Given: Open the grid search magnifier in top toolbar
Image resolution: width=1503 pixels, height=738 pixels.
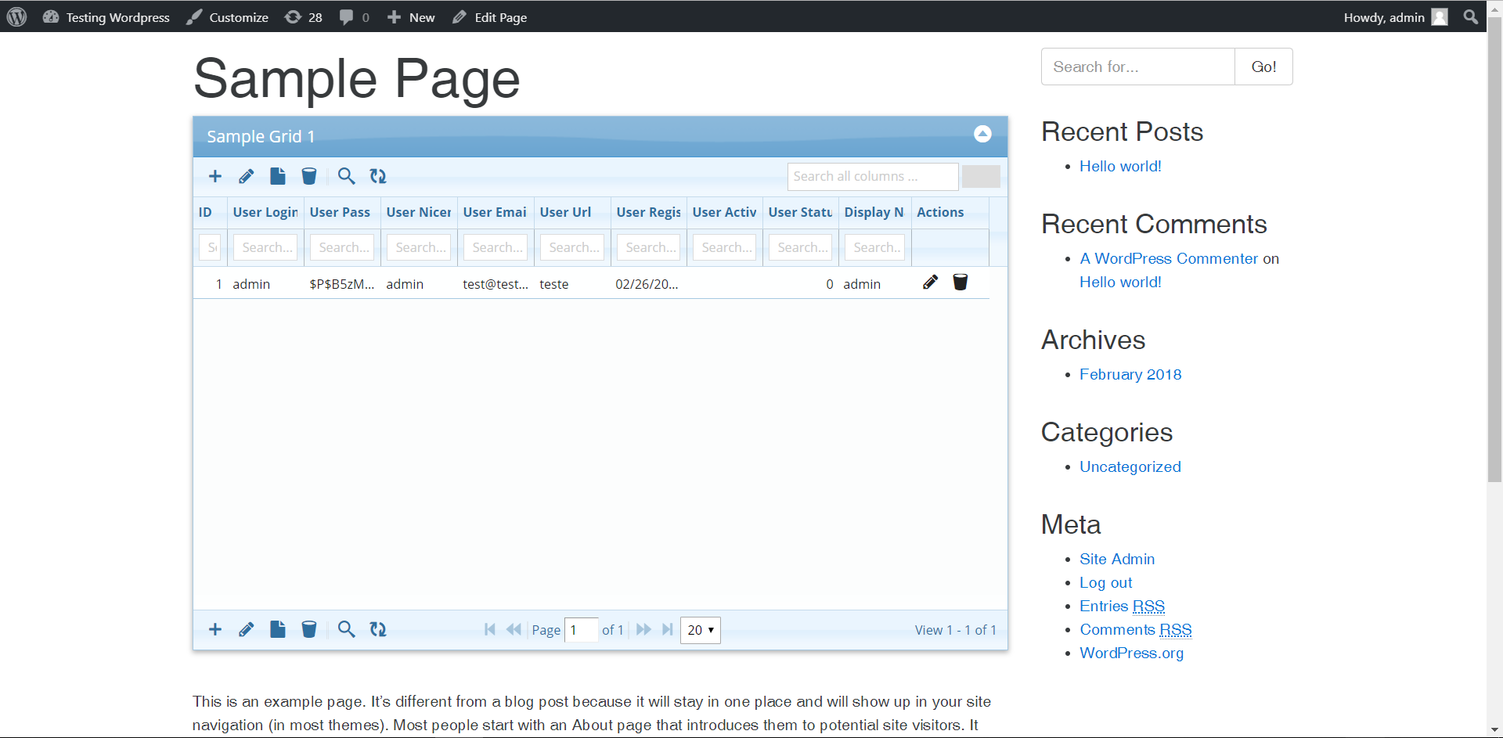Looking at the screenshot, I should coord(346,176).
